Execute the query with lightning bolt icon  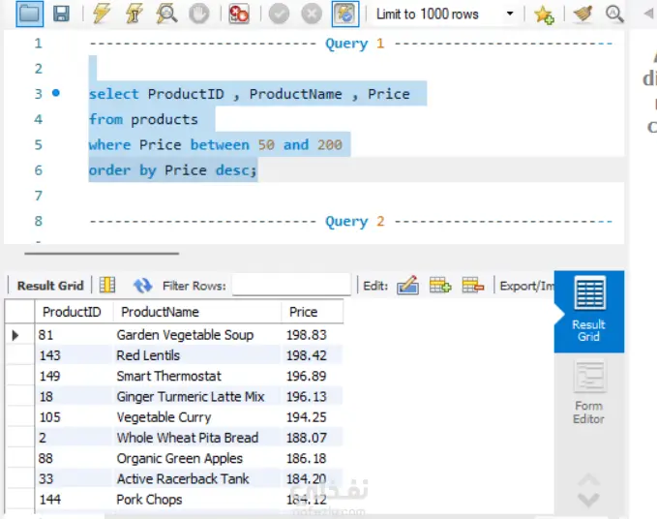click(x=102, y=14)
